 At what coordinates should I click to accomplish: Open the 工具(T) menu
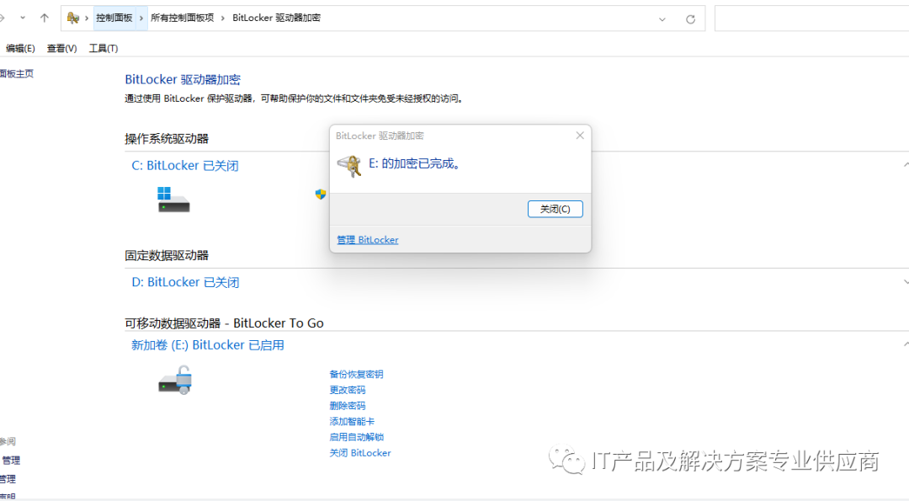(x=104, y=48)
